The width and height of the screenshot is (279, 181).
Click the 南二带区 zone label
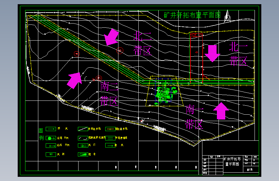point(109,94)
